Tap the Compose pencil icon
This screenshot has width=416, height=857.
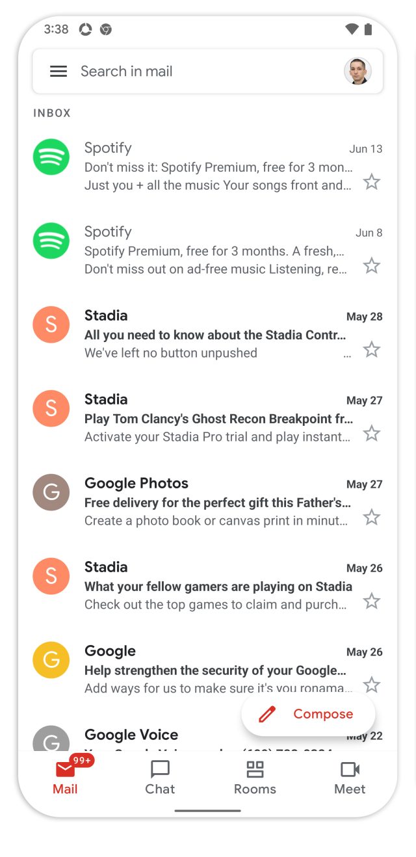click(267, 713)
